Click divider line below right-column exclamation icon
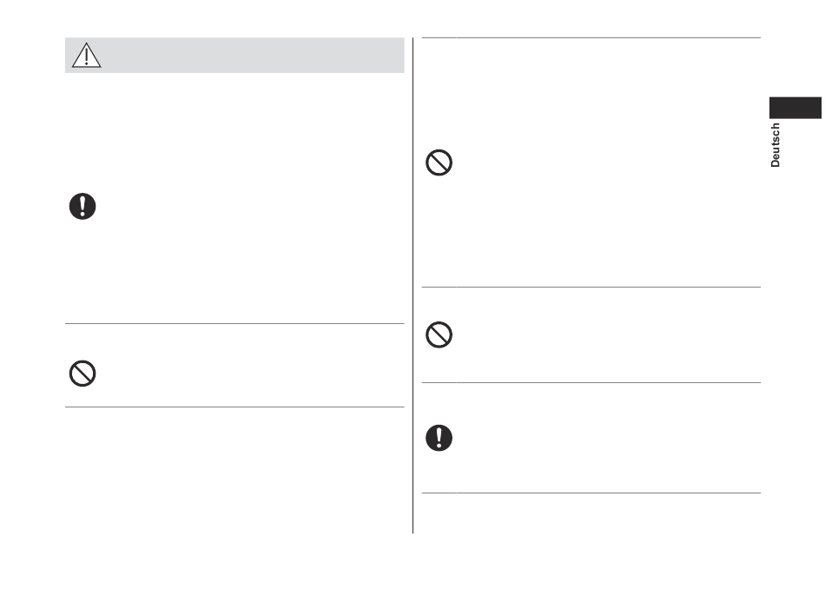This screenshot has height=589, width=825. [591, 493]
